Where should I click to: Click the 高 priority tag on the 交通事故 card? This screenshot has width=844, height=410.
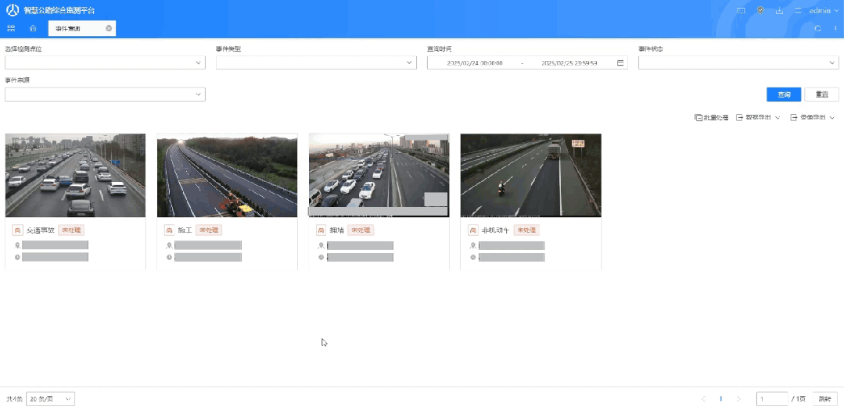click(x=17, y=230)
